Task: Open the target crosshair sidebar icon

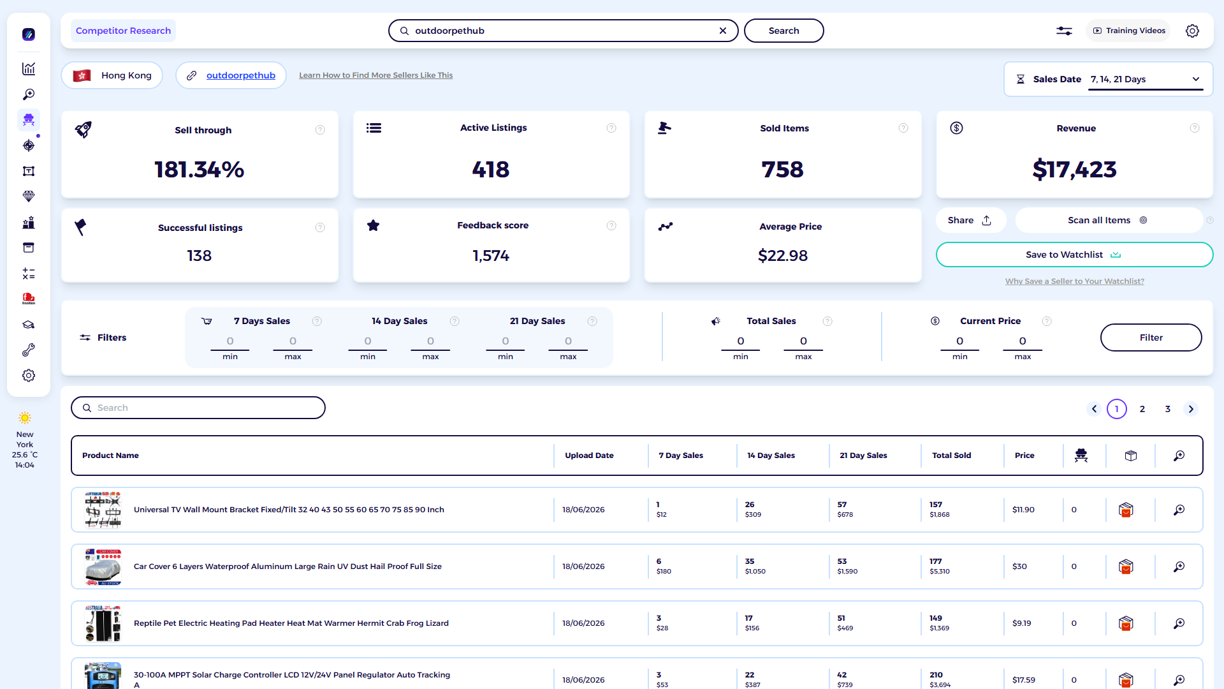Action: coord(29,145)
